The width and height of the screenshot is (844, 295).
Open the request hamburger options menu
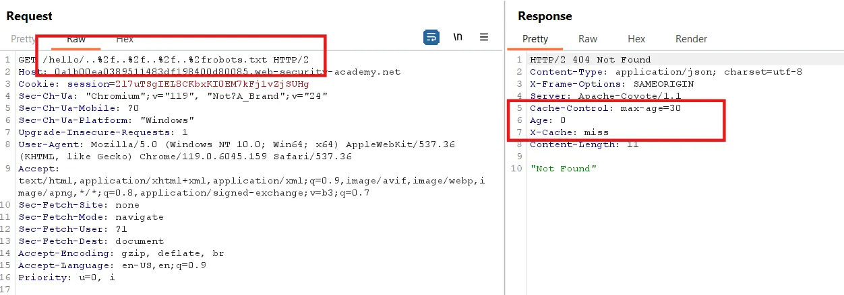click(x=484, y=38)
